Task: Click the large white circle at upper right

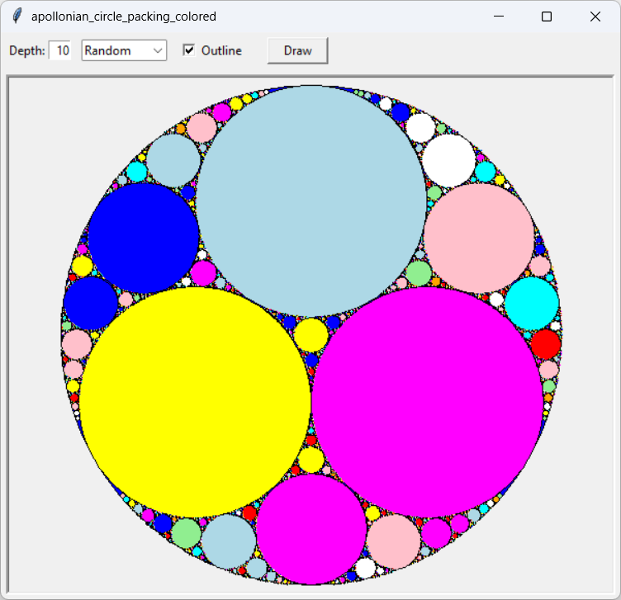Action: pyautogui.click(x=448, y=160)
